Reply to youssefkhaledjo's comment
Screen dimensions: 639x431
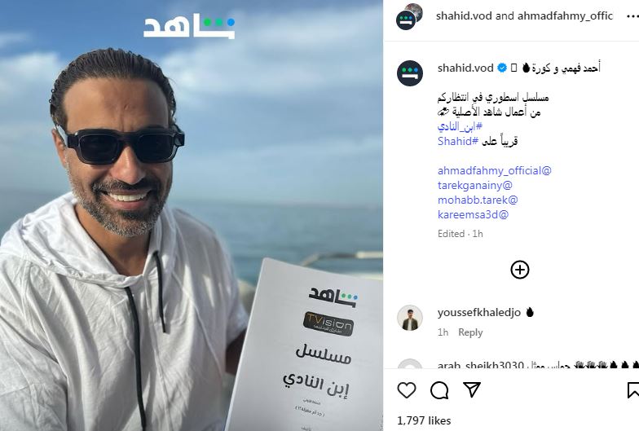click(x=470, y=332)
